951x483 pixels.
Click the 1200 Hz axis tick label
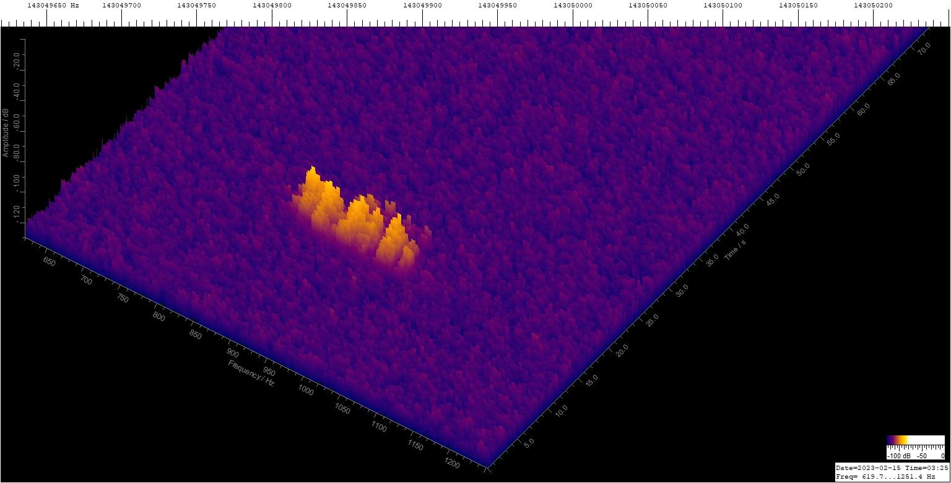[453, 462]
